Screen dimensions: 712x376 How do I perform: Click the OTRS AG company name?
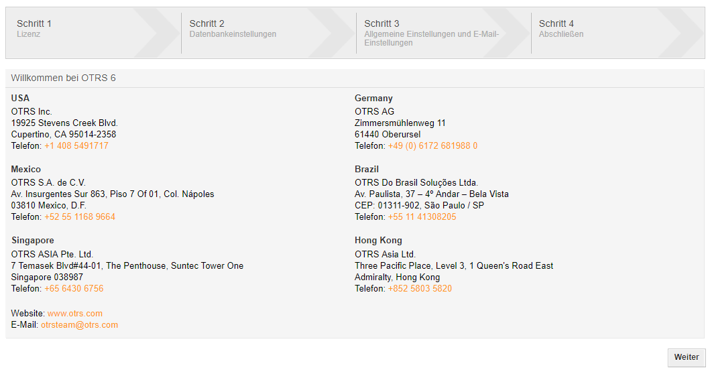click(x=374, y=112)
